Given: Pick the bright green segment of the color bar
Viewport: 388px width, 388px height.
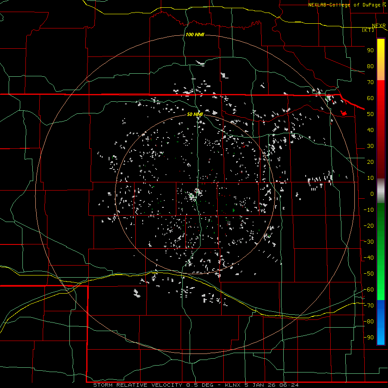Looking at the screenshot, I should [x=381, y=285].
